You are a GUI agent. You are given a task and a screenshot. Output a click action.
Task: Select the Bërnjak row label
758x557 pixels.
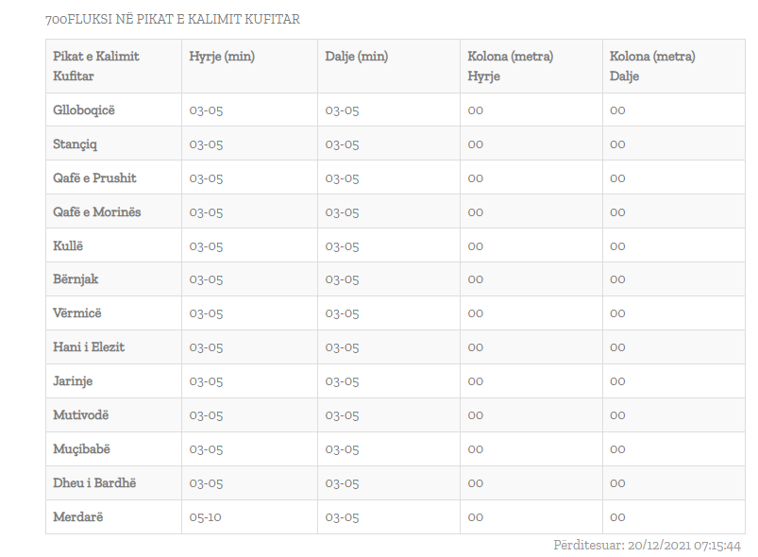(x=76, y=279)
